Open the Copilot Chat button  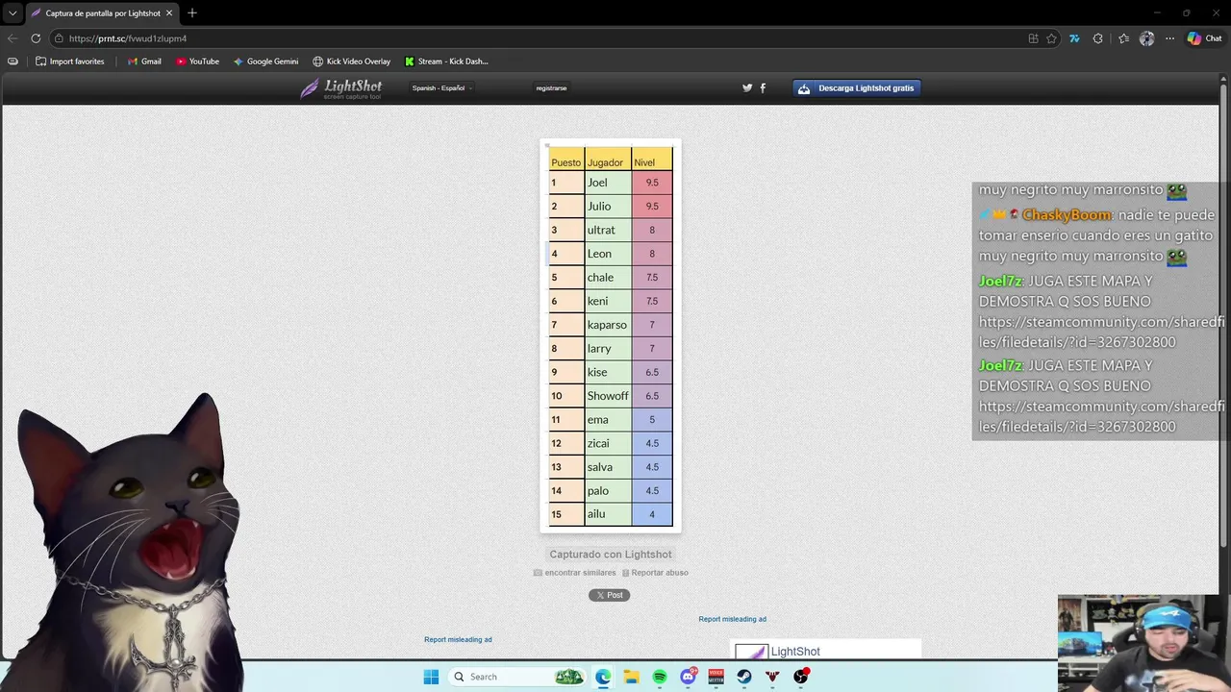pyautogui.click(x=1204, y=38)
